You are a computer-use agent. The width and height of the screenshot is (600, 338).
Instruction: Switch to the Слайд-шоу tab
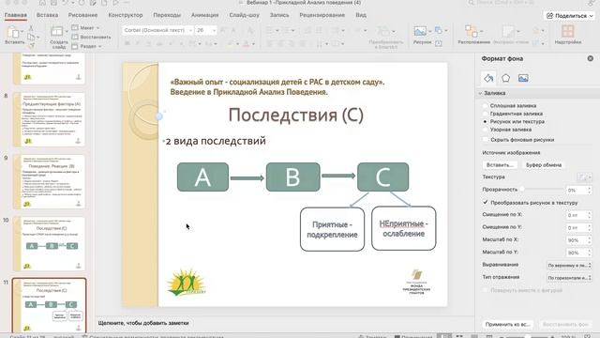(244, 15)
